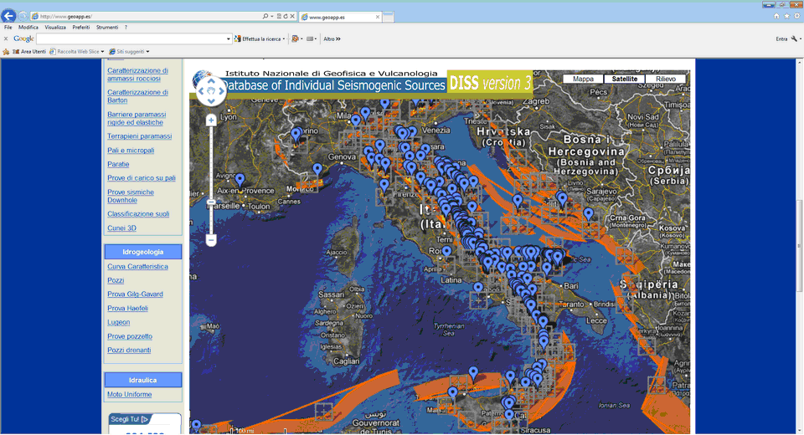
Task: Stop loading with the address bar X
Action: pos(292,17)
